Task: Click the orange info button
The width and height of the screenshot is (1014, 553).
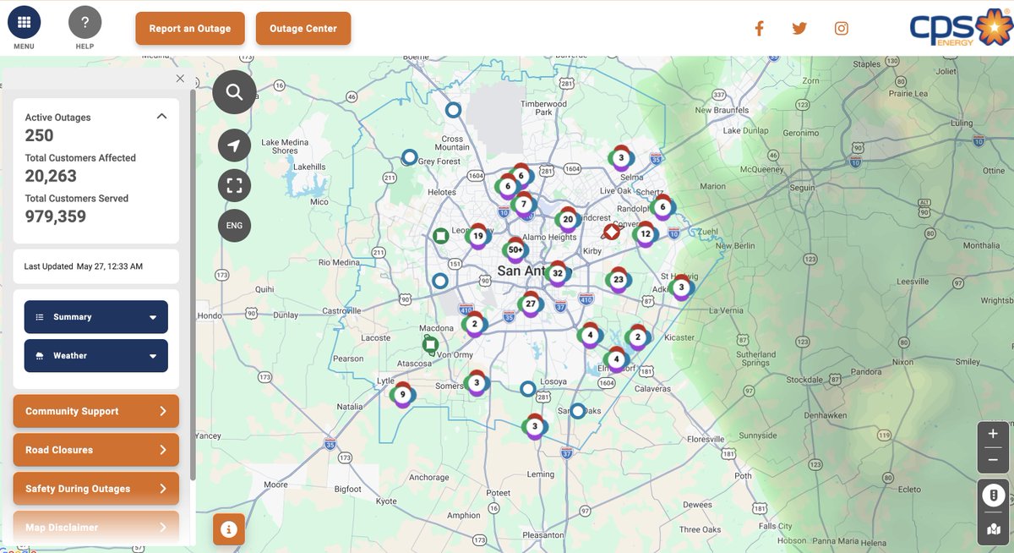Action: 229,529
